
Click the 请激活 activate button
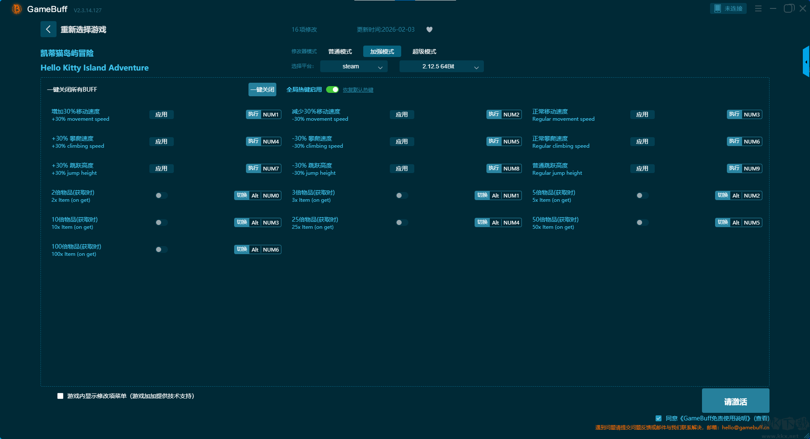[x=735, y=401]
